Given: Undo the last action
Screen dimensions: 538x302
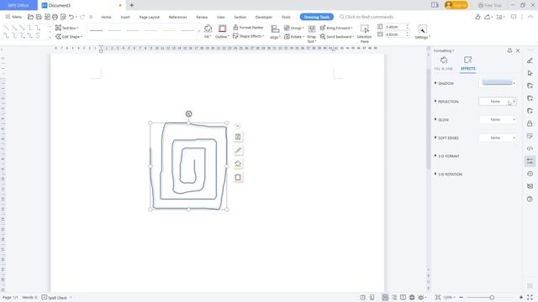Looking at the screenshot, I should [x=71, y=17].
